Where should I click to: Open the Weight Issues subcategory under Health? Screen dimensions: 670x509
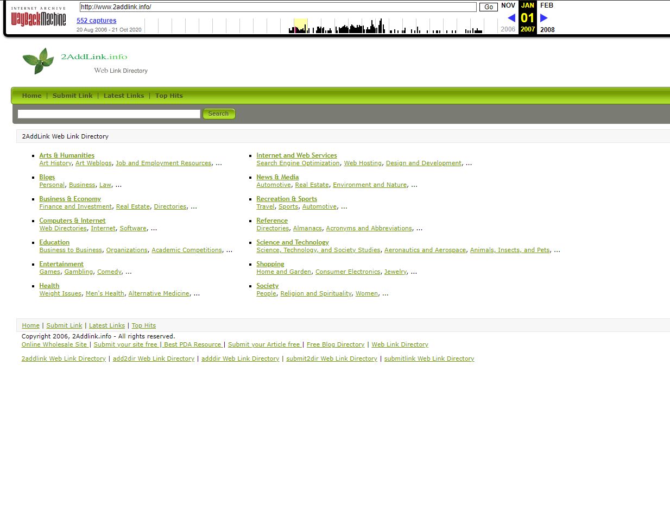[60, 293]
